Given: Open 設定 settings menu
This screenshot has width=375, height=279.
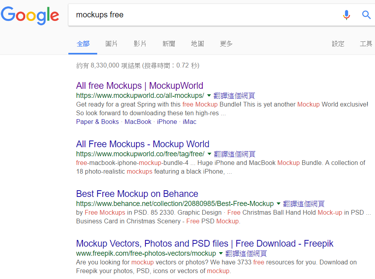Looking at the screenshot, I should [x=338, y=44].
